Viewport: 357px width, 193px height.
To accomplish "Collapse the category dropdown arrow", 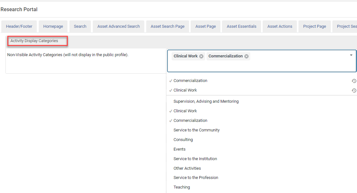I will 351,55.
